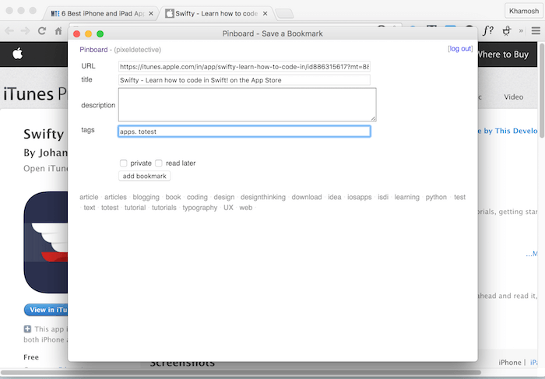This screenshot has height=379, width=545.
Task: Open the Pinboard home link
Action: tap(93, 50)
